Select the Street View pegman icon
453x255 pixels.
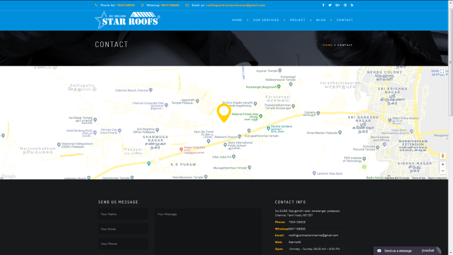tap(442, 155)
